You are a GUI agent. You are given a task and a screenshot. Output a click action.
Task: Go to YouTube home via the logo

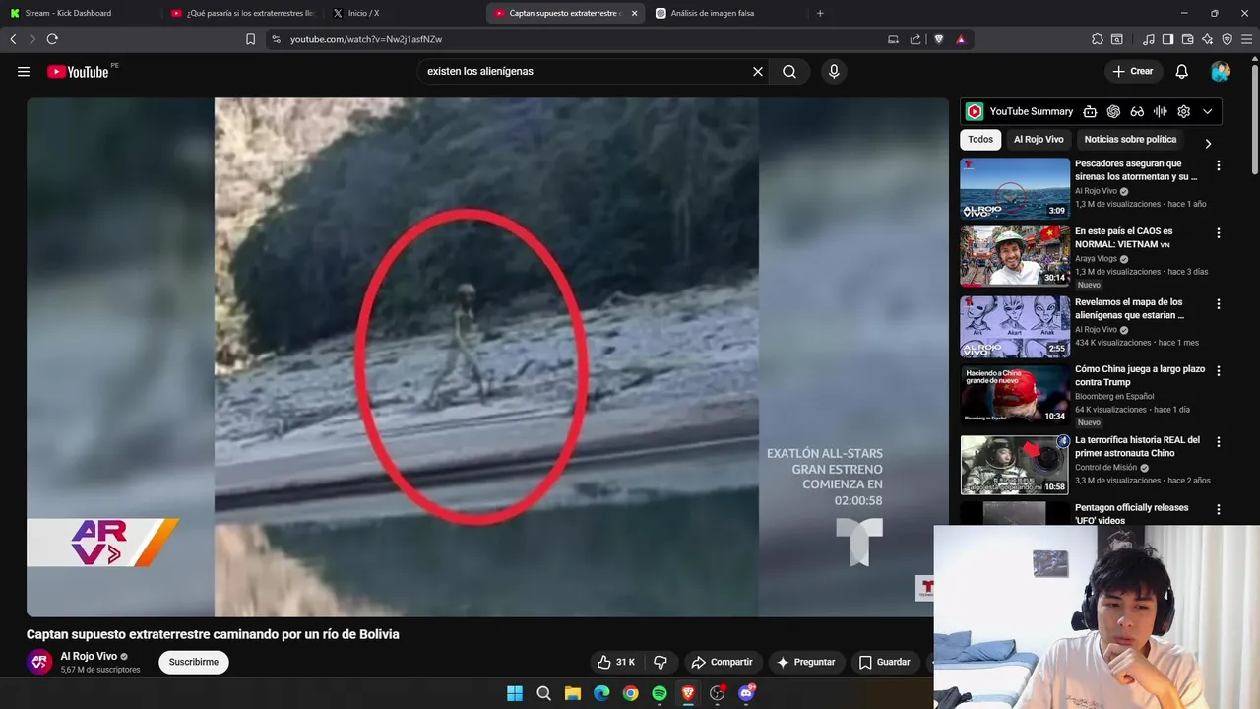78,71
